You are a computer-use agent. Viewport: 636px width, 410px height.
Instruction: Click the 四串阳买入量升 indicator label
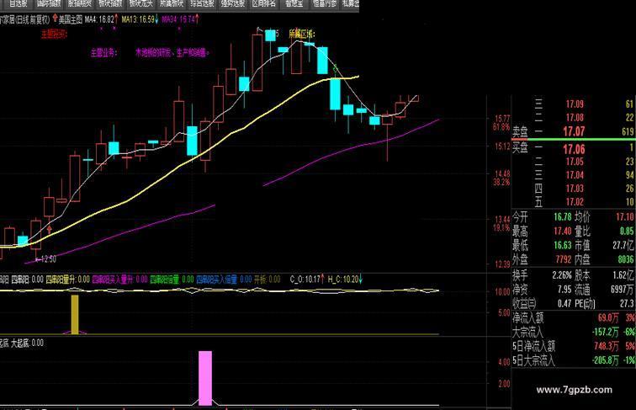point(119,280)
